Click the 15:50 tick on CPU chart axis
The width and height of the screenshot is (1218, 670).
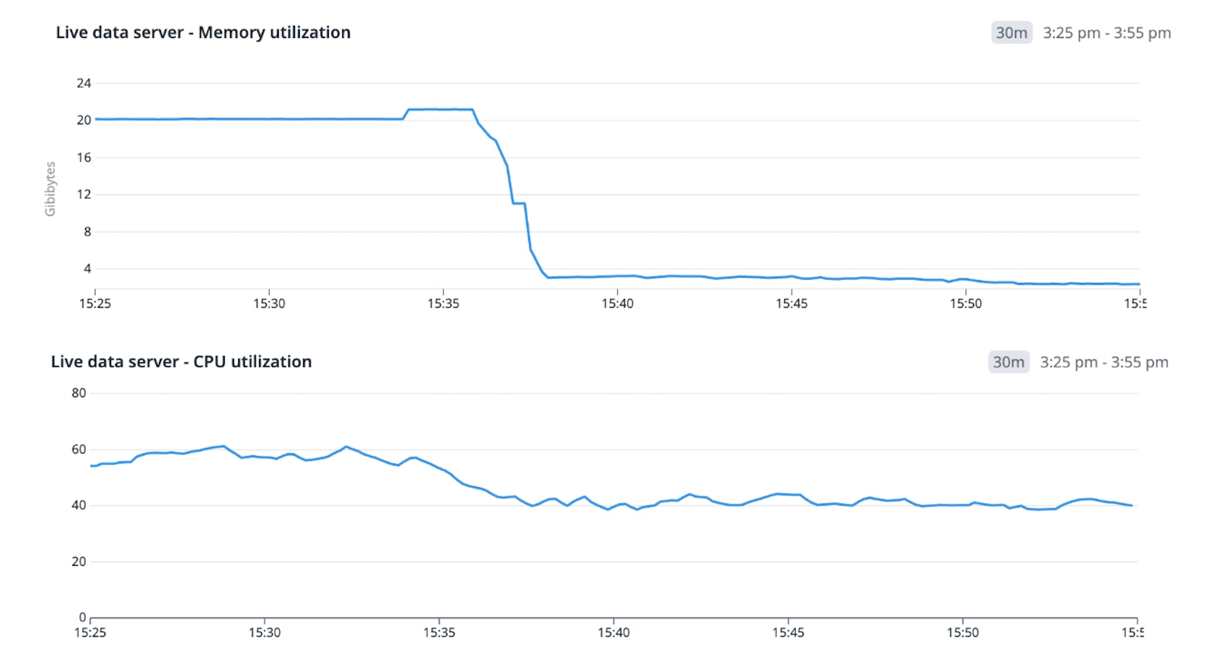(962, 633)
